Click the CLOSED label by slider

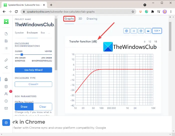19,51
